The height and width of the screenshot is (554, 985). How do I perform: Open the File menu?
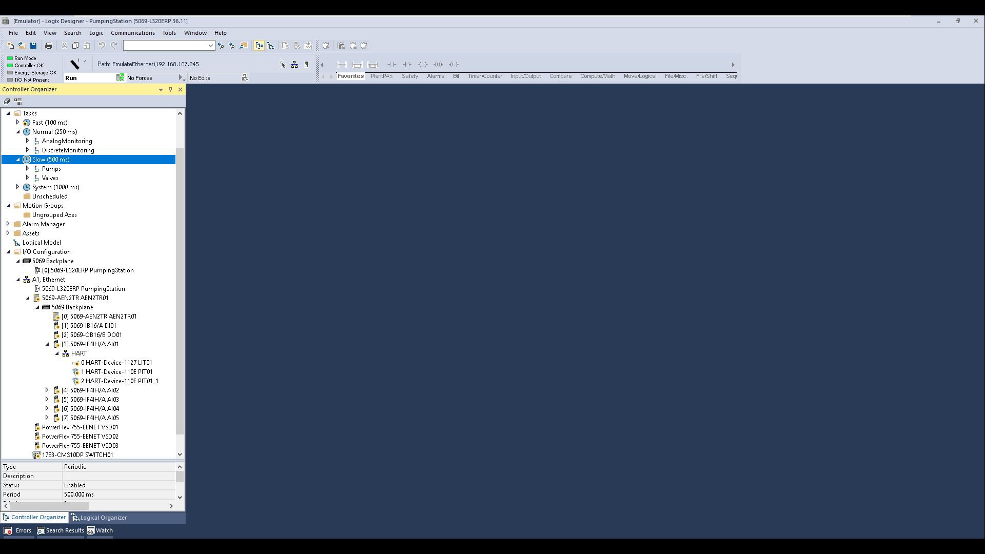click(13, 33)
